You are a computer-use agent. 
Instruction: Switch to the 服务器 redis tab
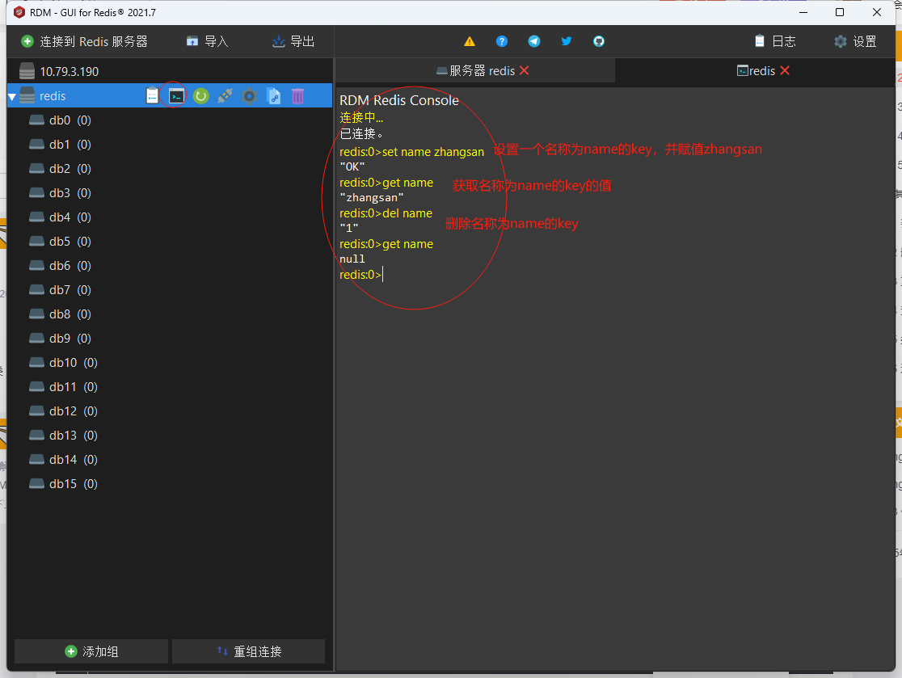pos(474,71)
